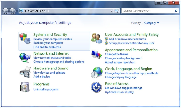Viewport: 181px width, 108px height.
Task: Open the Appearance and Personalization monitor icon
Action: tap(97, 55)
